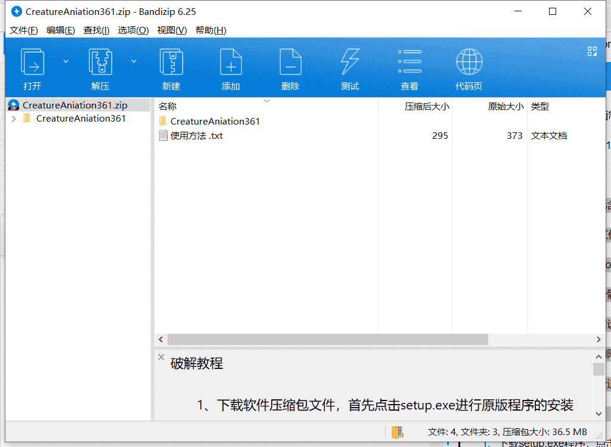
Task: Open the dropdown arrow beside 打开
Action: (x=66, y=61)
